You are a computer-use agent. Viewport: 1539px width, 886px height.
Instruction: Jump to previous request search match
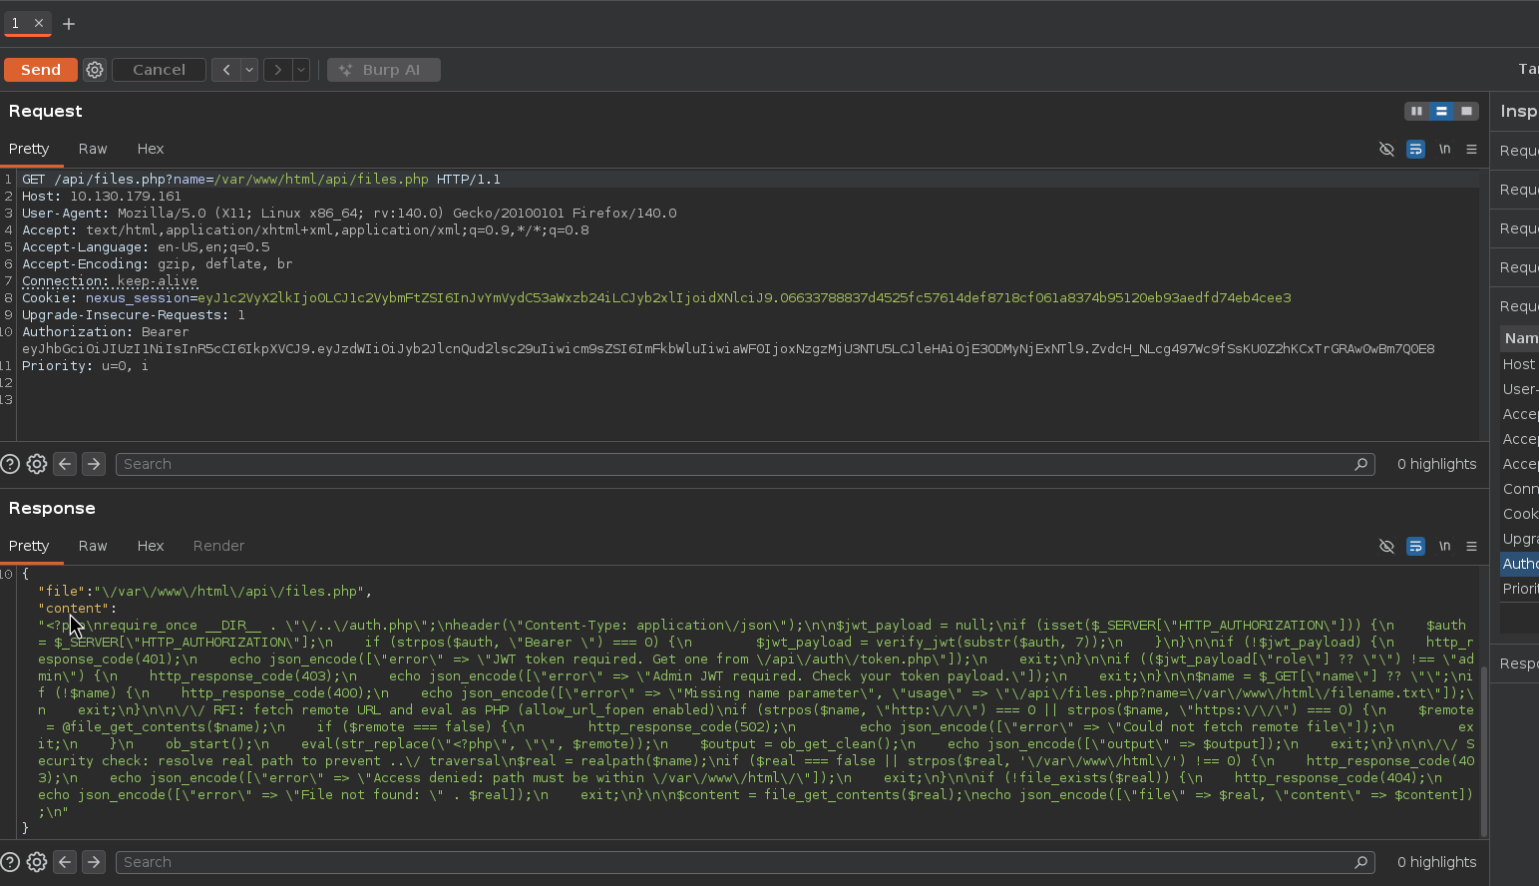coord(65,464)
